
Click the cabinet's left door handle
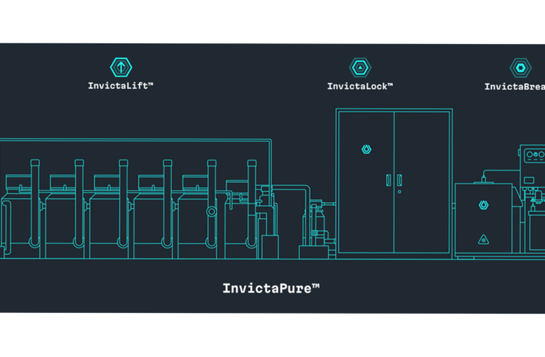click(x=388, y=180)
